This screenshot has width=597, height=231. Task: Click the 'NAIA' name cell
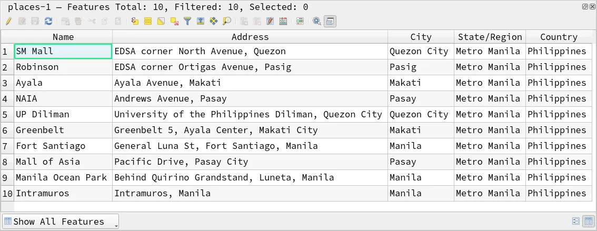(x=63, y=98)
